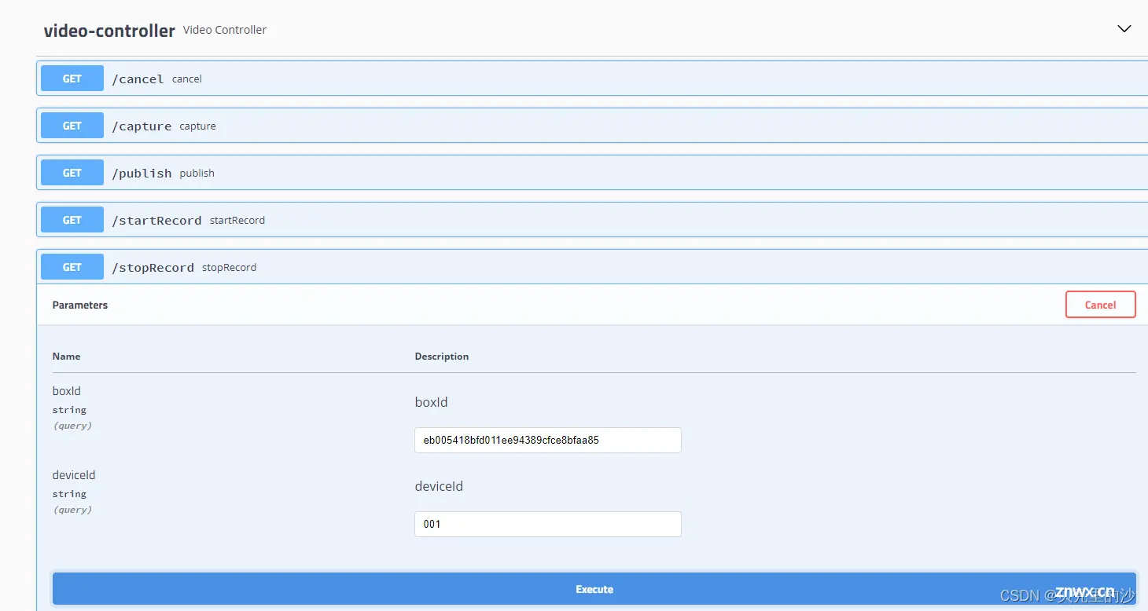
Task: Click the blue Execute button
Action: coord(594,589)
